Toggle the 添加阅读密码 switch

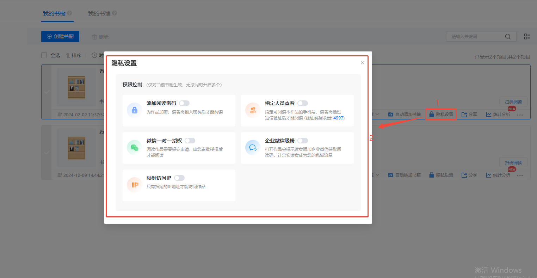tap(184, 103)
